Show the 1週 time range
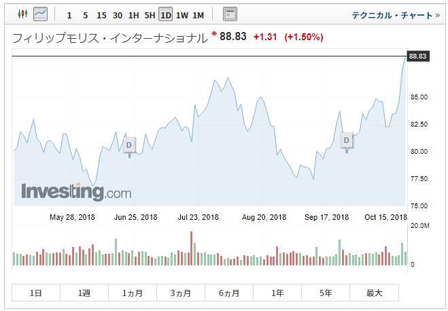This screenshot has width=448, height=311. 84,293
